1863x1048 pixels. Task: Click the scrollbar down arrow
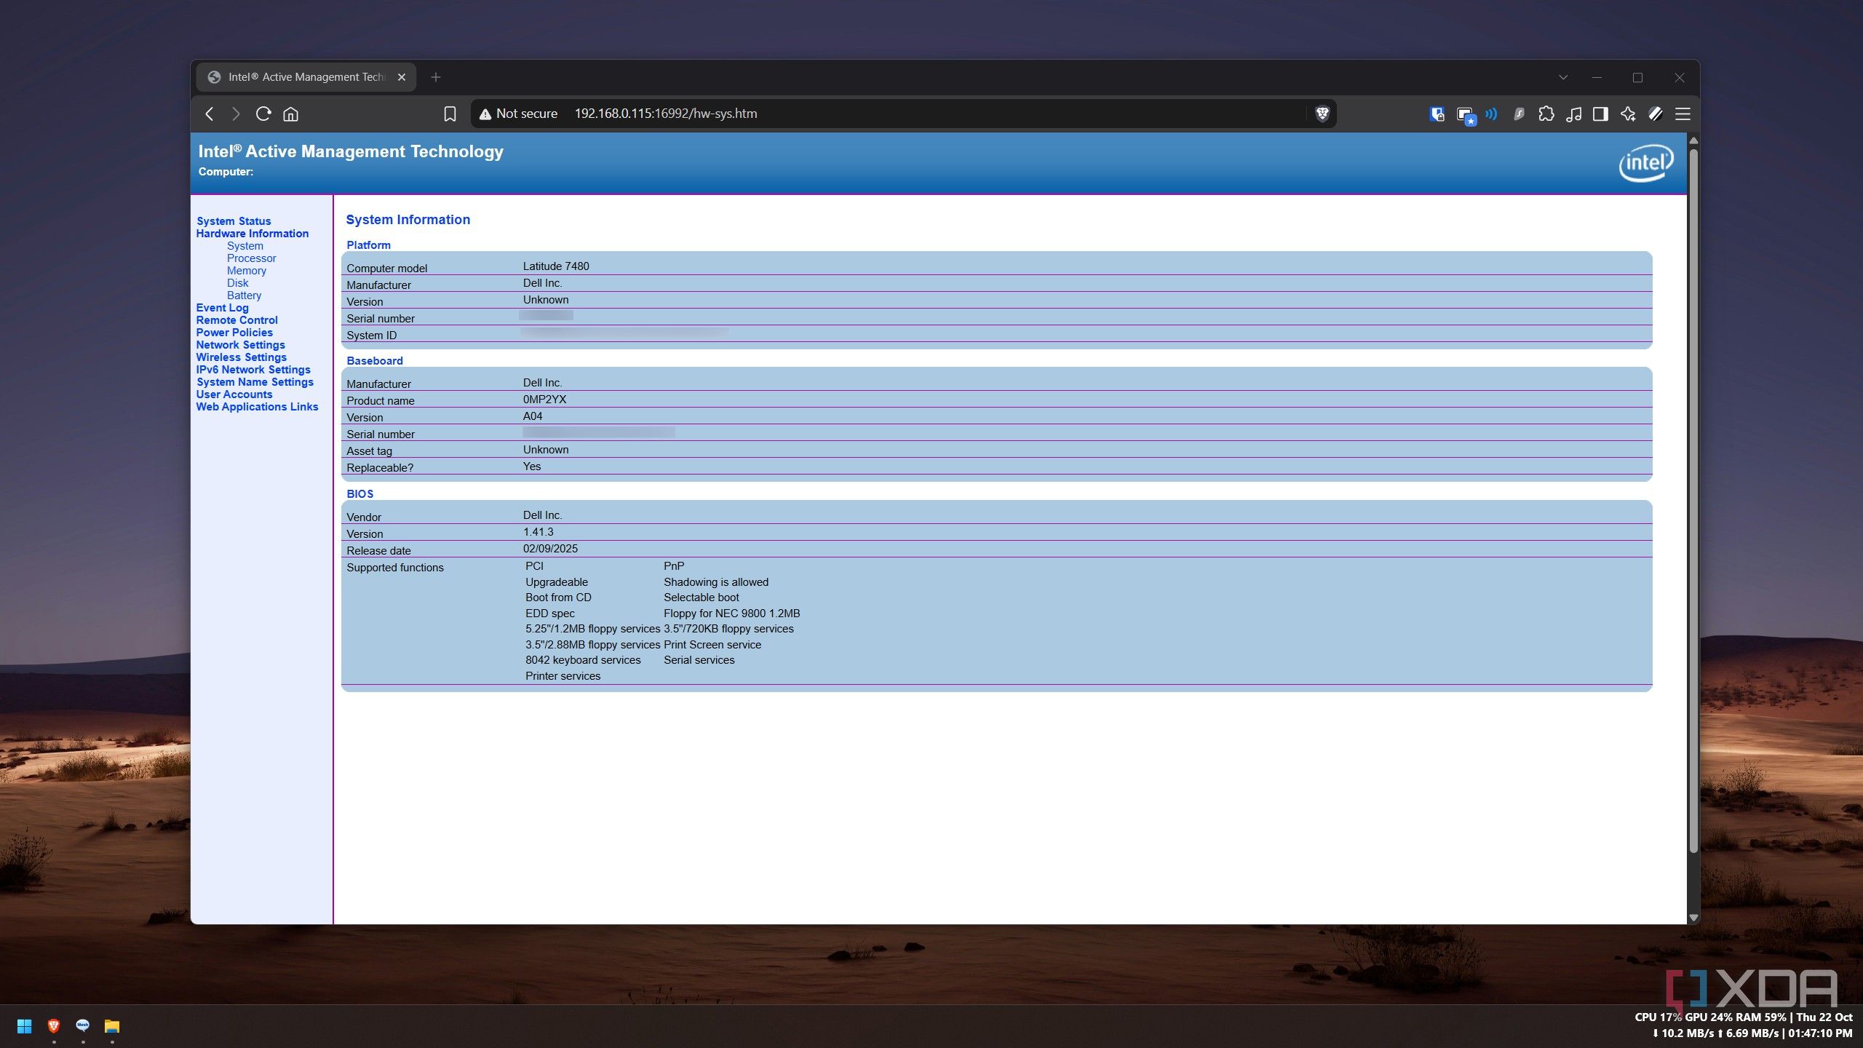1693,918
